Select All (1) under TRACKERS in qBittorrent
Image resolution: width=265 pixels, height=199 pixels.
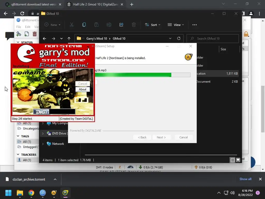coord(28,160)
